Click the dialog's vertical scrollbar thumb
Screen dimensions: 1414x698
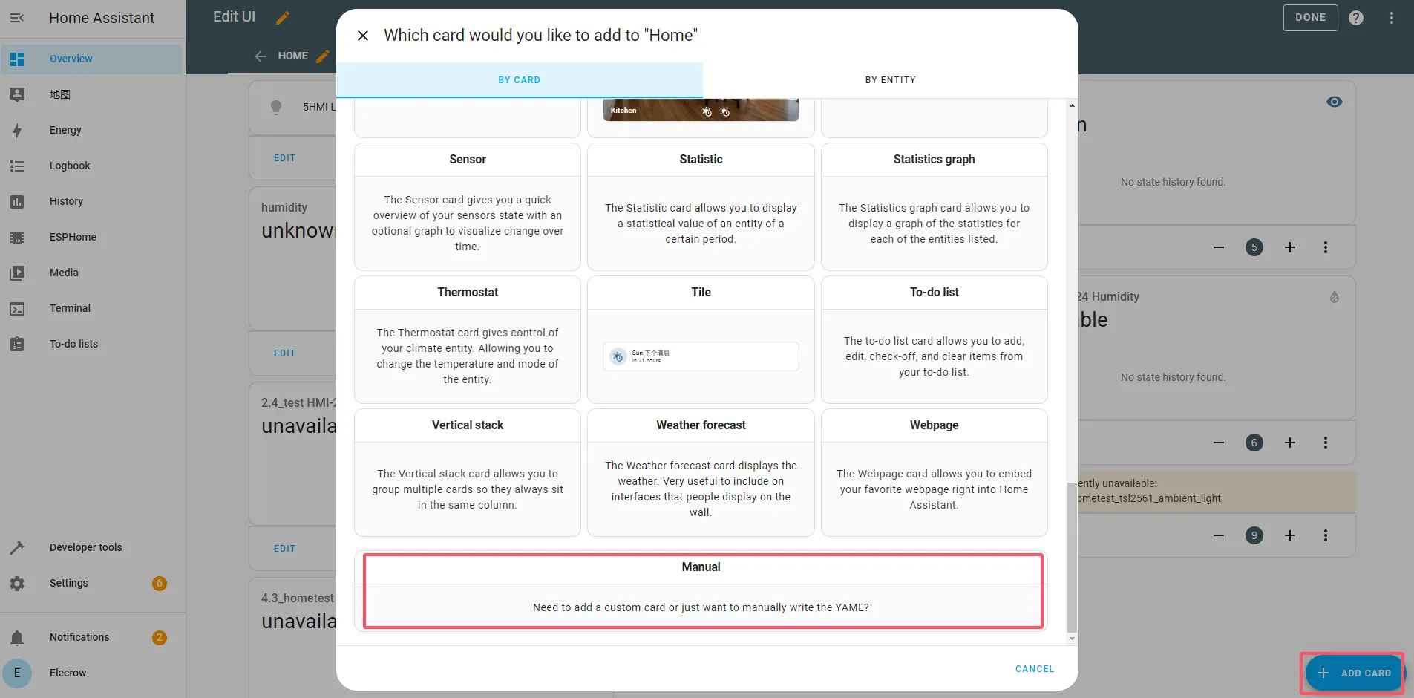[x=1071, y=557]
